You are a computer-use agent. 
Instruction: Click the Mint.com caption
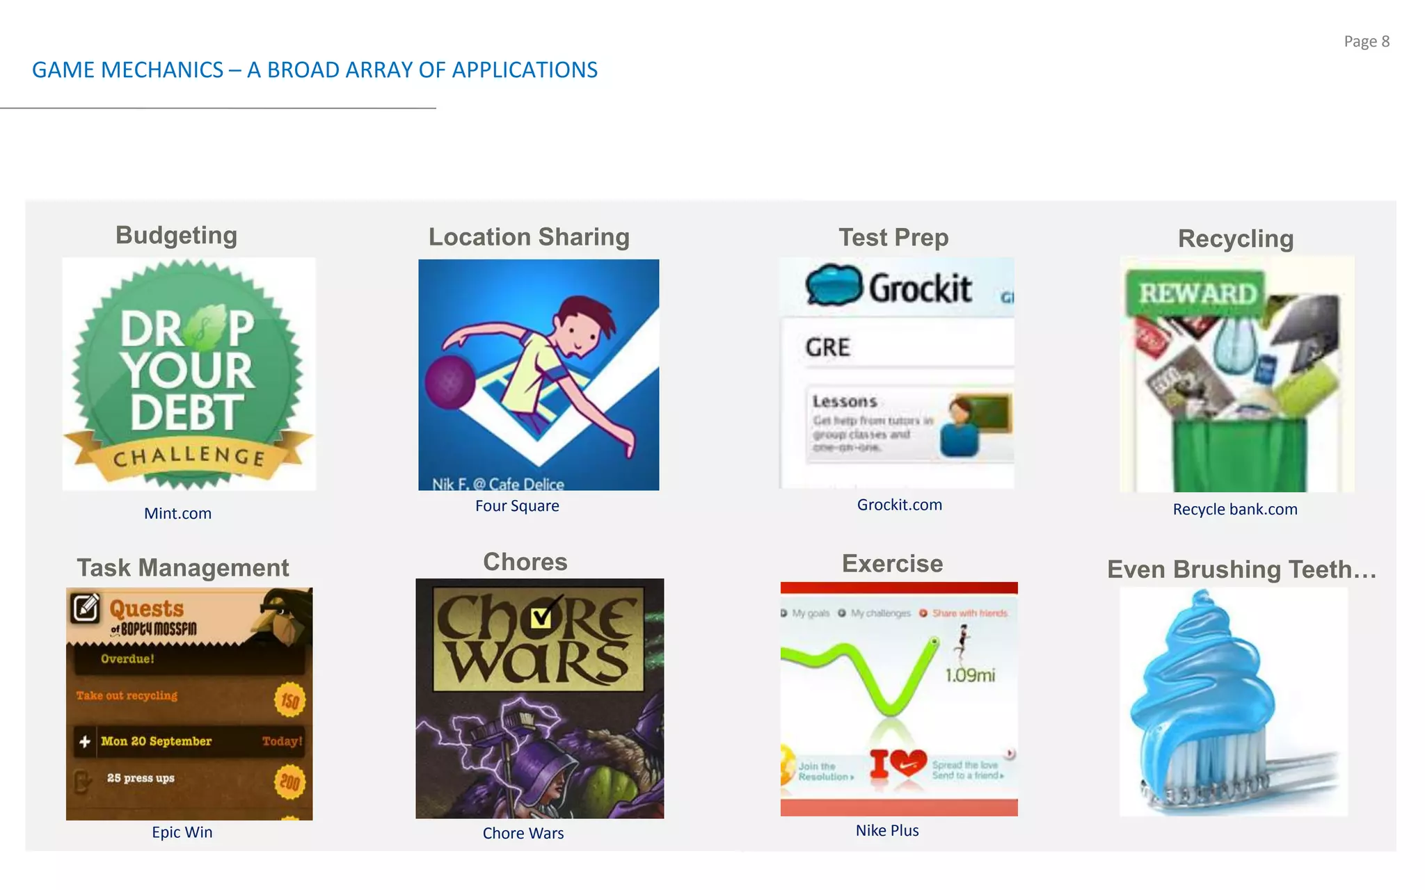pos(177,513)
